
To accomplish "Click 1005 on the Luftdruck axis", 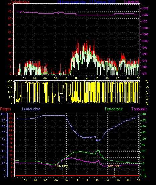I will (145, 34).
